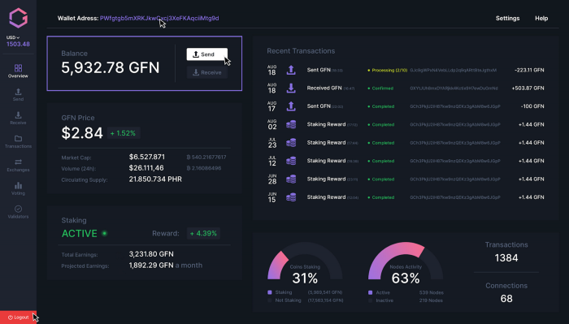
Task: Open Help in the top bar
Action: pos(541,18)
